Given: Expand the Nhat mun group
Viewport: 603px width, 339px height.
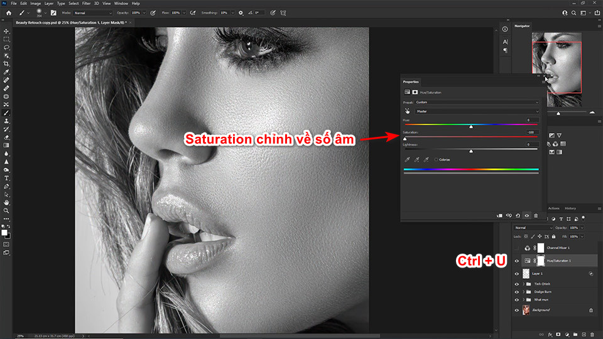Looking at the screenshot, I should [523, 300].
